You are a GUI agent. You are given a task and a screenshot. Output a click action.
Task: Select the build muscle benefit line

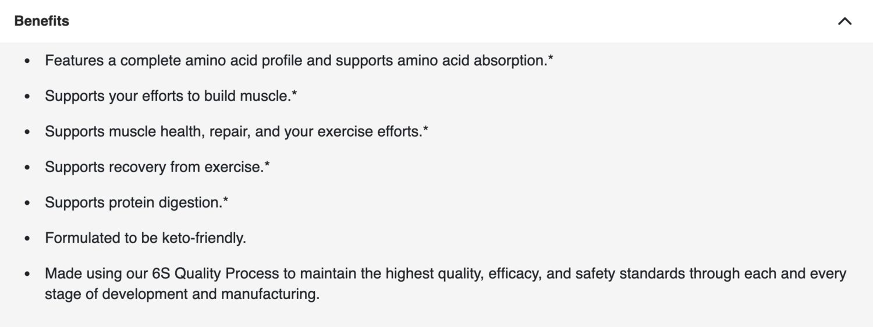point(170,96)
